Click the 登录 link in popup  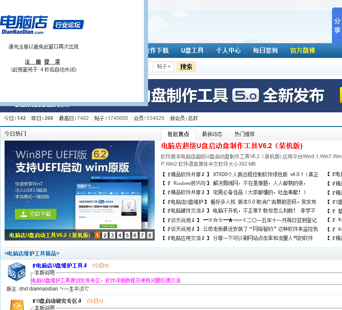52,62
